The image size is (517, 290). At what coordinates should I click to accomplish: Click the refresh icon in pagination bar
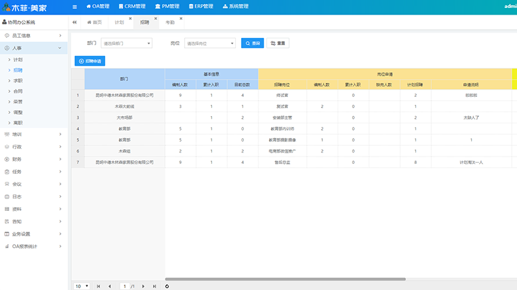point(167,286)
